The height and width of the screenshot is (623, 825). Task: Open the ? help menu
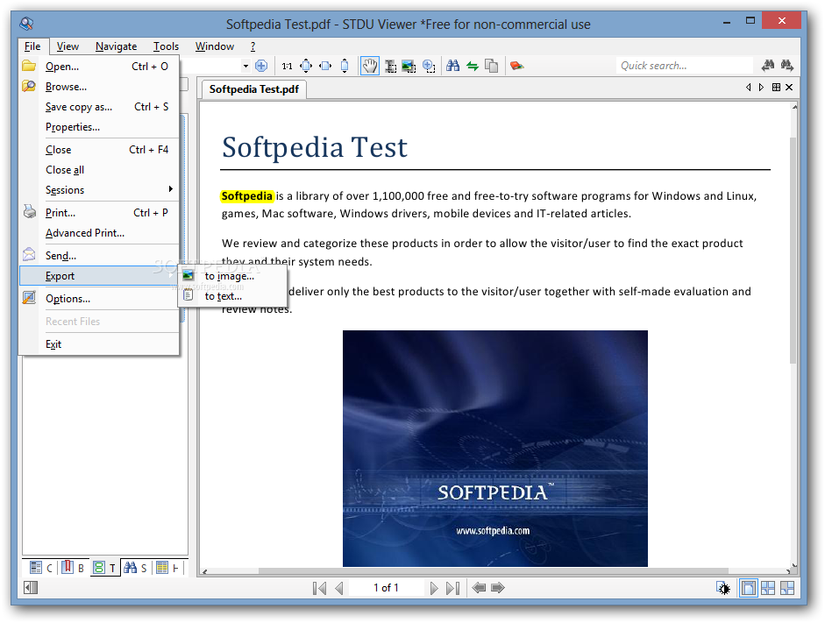click(253, 46)
